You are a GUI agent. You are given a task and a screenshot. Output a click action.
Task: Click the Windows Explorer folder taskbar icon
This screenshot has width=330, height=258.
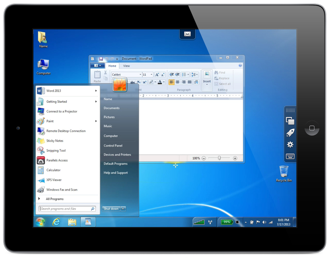coord(72,222)
